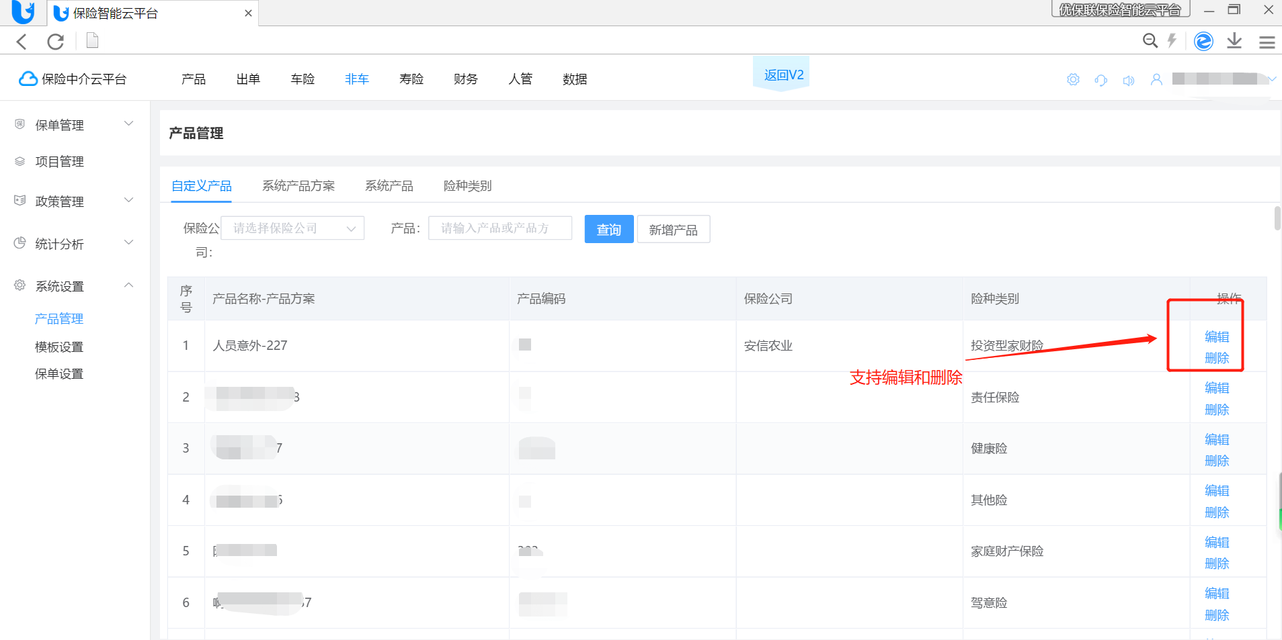Open the 出单 top navigation menu
The image size is (1282, 640).
pyautogui.click(x=248, y=79)
